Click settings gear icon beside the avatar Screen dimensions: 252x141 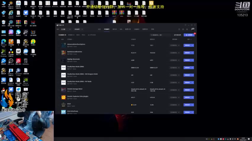point(187,29)
